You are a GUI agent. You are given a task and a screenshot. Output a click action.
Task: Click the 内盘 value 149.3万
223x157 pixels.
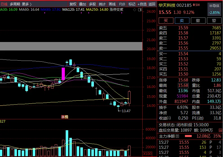click(x=214, y=101)
